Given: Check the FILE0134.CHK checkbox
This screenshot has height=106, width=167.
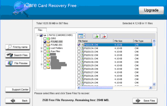Looking at the screenshot, I should click(x=79, y=48).
